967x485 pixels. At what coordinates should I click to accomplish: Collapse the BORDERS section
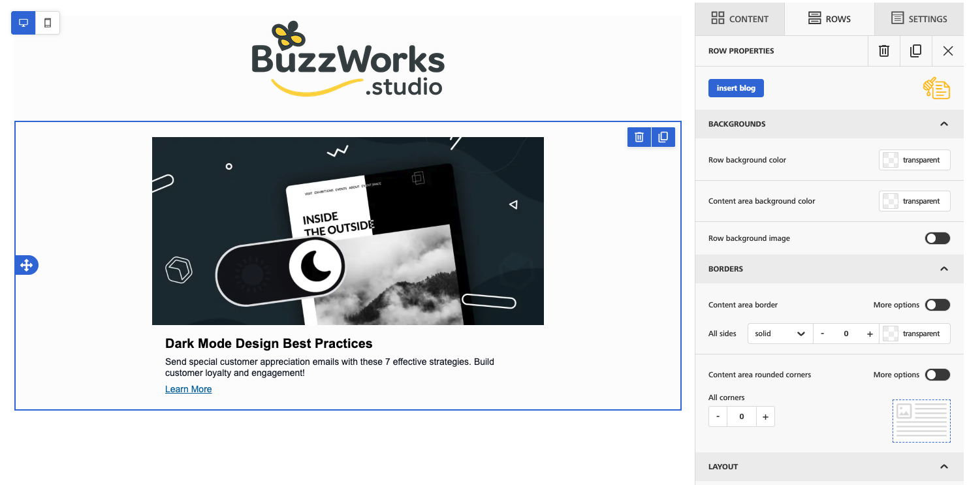click(943, 268)
